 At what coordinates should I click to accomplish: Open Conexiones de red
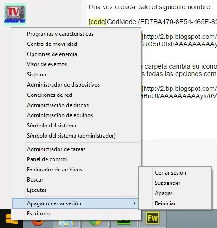click(x=49, y=95)
